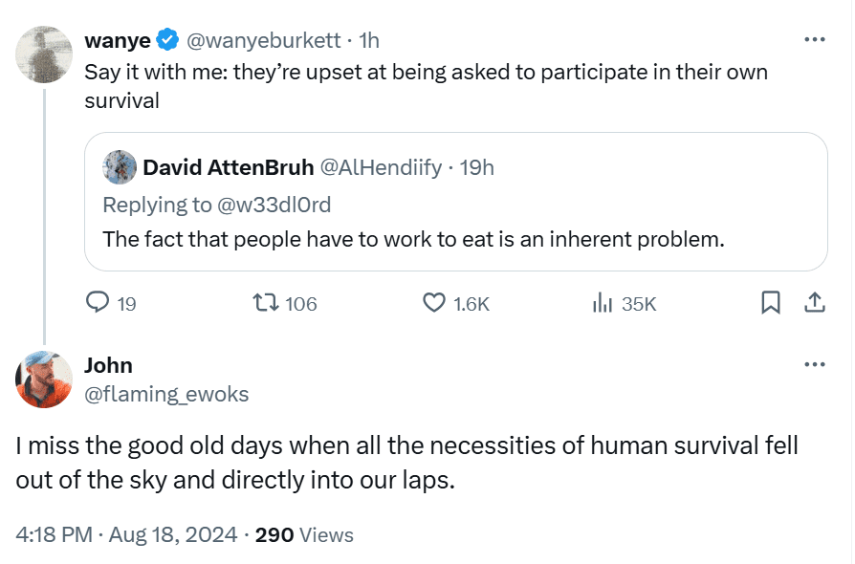Click the 290 Views count
The width and height of the screenshot is (855, 564).
304,534
